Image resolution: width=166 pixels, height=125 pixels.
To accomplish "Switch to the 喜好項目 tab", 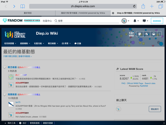I will (x=28, y=13).
